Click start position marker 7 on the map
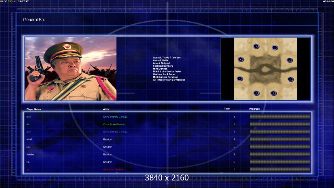The image size is (334, 188). point(275,48)
